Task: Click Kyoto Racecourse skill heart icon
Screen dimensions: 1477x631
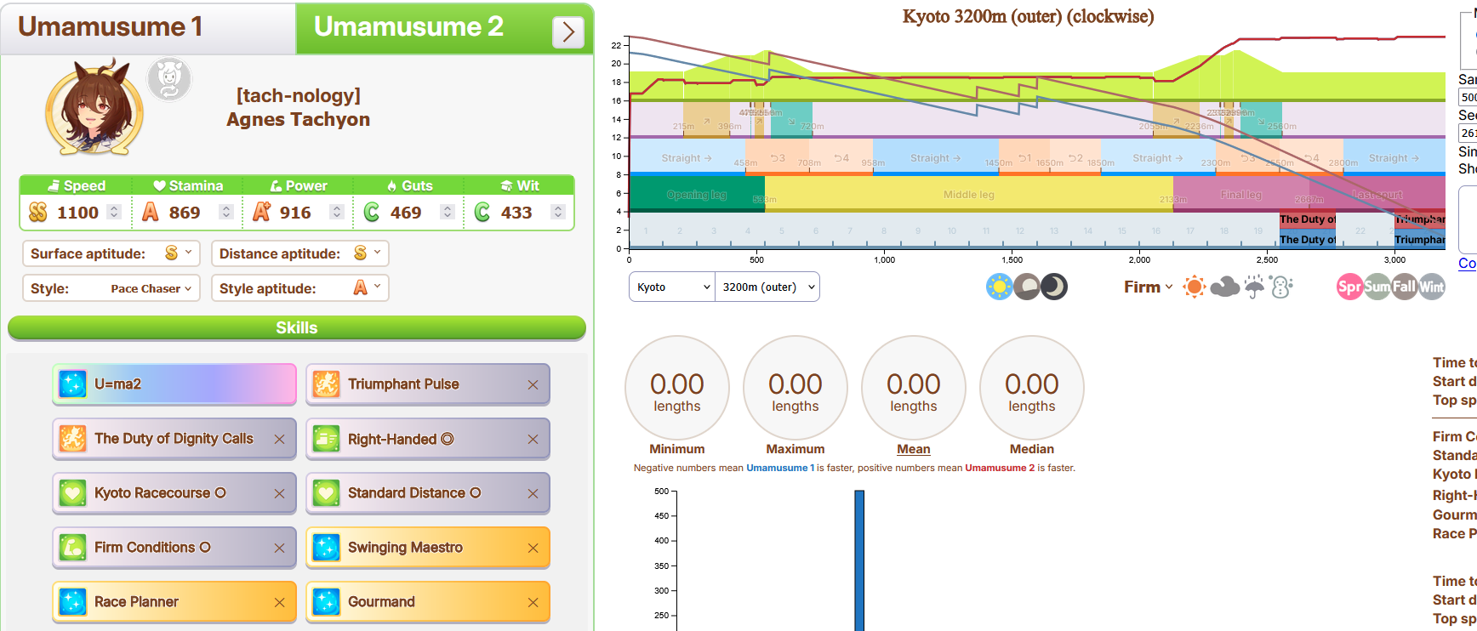Action: pos(72,493)
